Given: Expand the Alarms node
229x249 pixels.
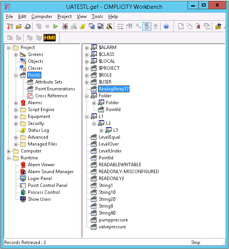Looking at the screenshot, I should coord(16,103).
